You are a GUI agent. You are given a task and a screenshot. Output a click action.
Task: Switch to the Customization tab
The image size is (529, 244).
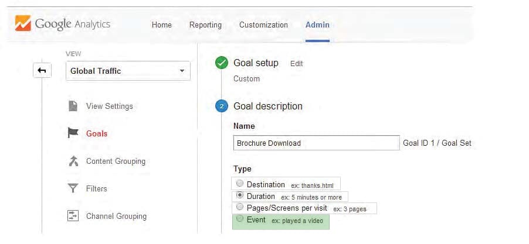[x=263, y=25]
